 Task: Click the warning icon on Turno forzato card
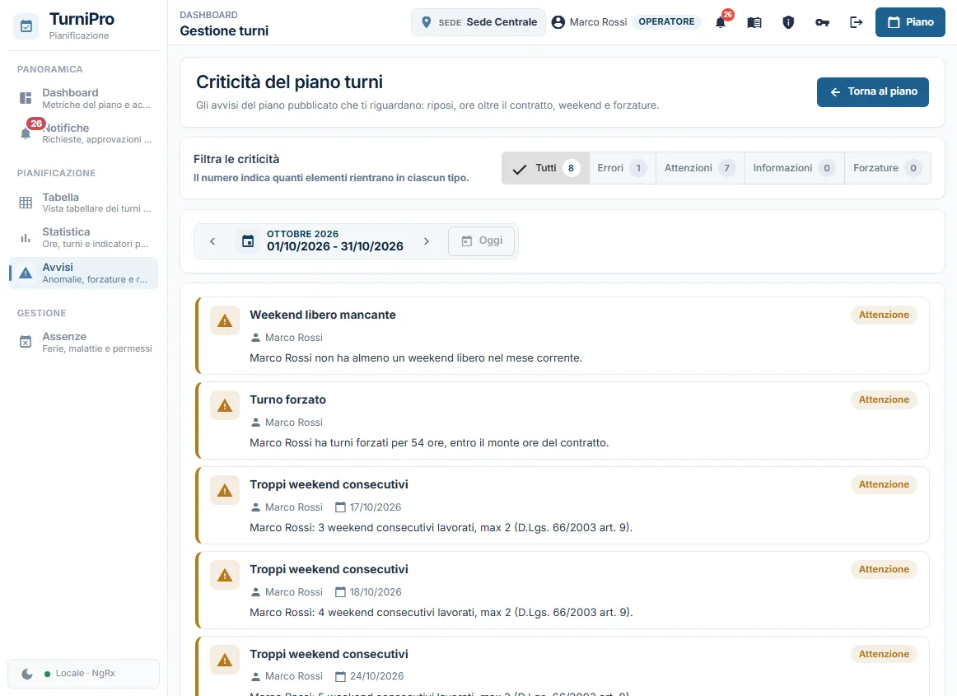click(225, 406)
